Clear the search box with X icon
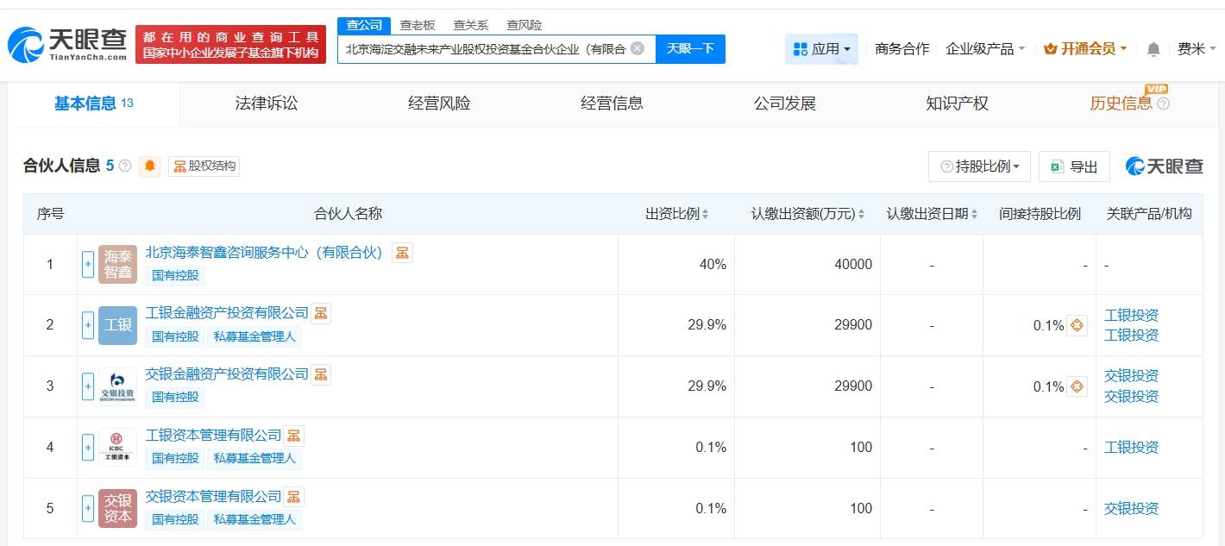 (x=638, y=48)
